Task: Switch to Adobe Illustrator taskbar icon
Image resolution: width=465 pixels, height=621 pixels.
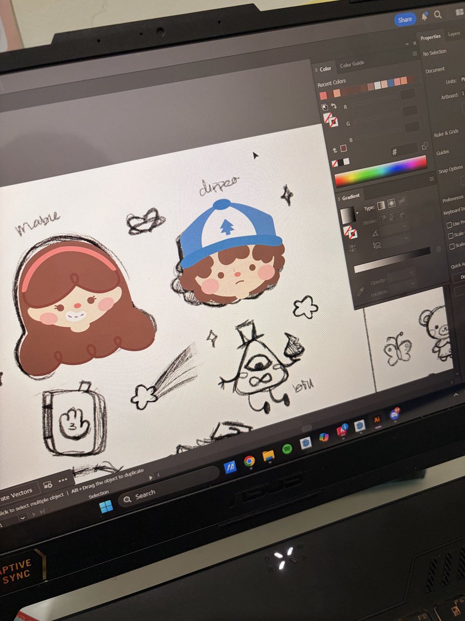Action: (377, 419)
